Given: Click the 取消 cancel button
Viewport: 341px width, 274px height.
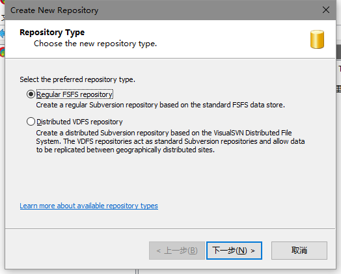Looking at the screenshot, I should click(x=299, y=251).
